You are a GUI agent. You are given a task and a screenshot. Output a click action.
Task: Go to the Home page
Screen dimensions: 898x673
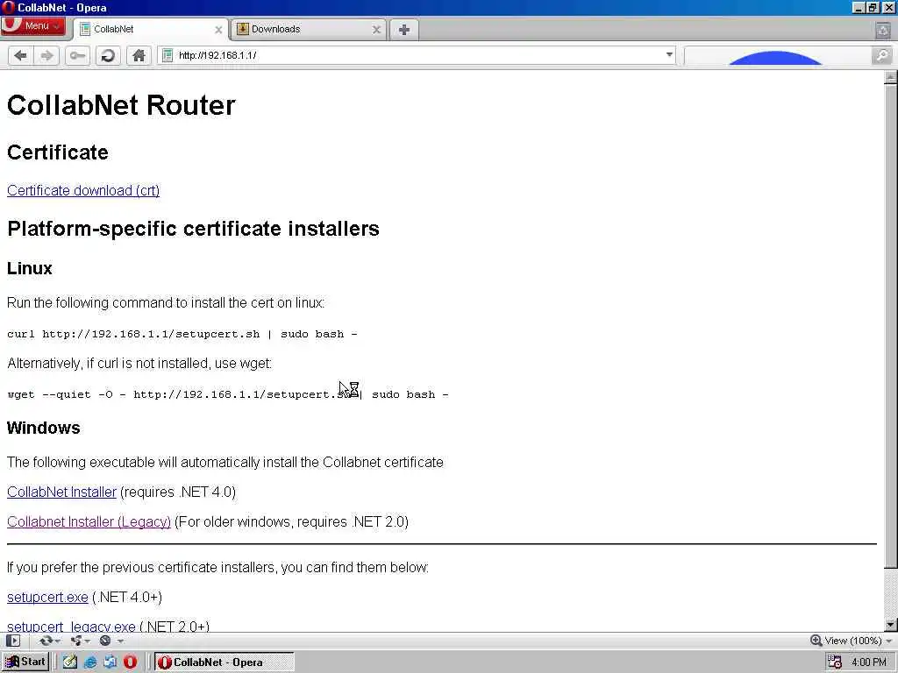[139, 55]
